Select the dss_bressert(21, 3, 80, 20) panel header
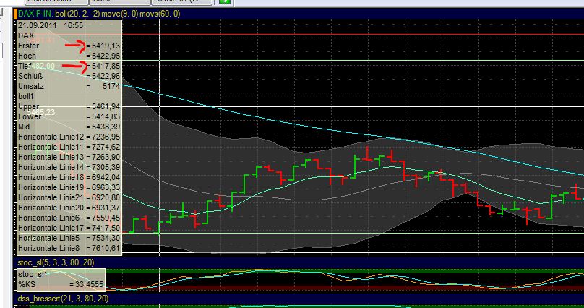The height and width of the screenshot is (308, 584). pos(62,298)
